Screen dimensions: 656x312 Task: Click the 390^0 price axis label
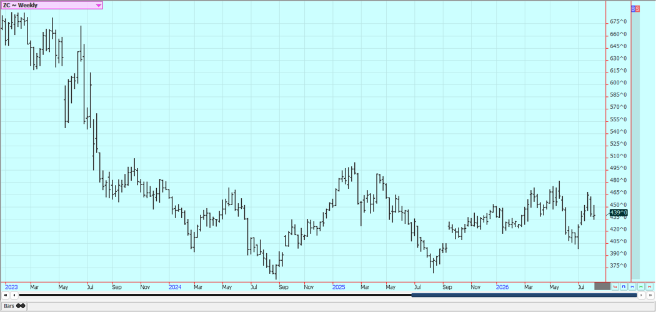(x=619, y=253)
